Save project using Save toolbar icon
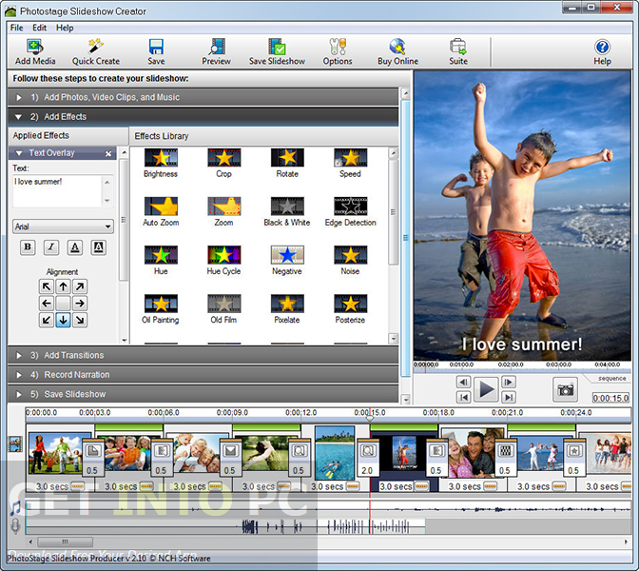639x571 pixels. (156, 51)
